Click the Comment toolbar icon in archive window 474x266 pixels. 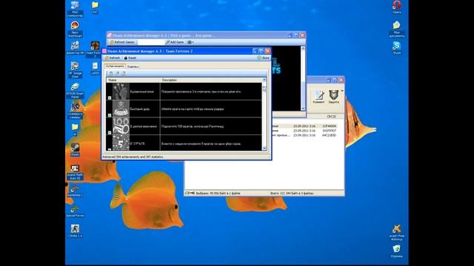(318, 97)
